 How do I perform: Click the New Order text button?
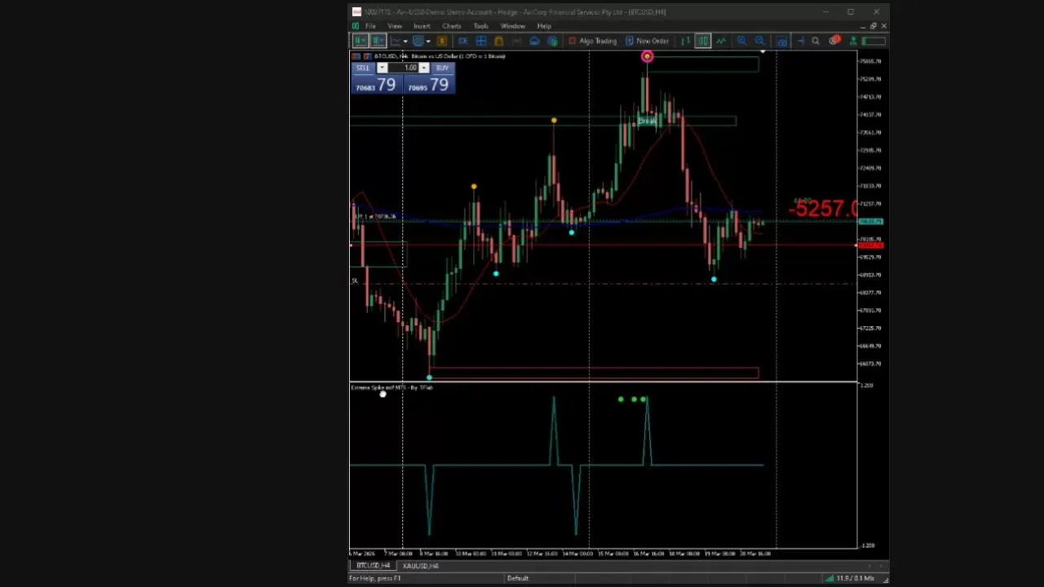(x=652, y=41)
